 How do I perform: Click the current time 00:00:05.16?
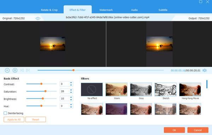(178, 70)
